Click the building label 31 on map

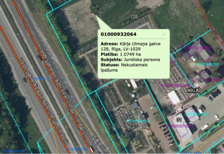click(x=179, y=120)
